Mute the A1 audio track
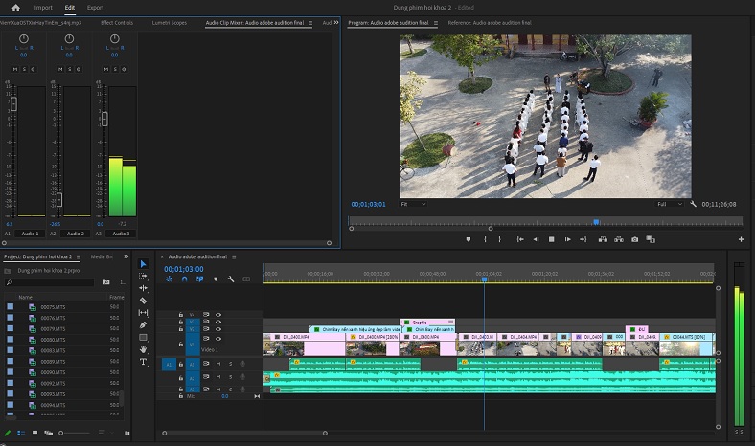The image size is (755, 446). (218, 364)
